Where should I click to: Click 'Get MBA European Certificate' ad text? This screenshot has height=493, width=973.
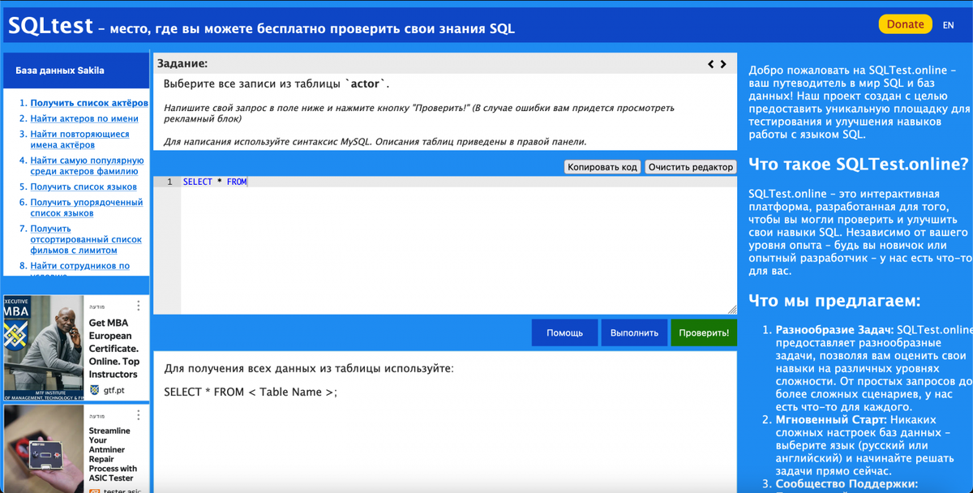point(114,349)
